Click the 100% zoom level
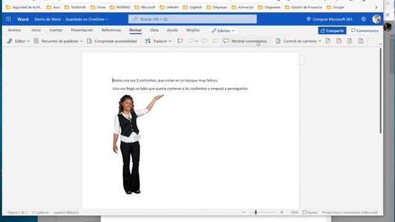 click(294, 212)
